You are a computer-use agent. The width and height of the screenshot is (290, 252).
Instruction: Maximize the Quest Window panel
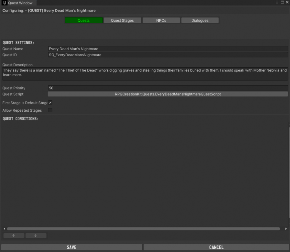click(282, 3)
